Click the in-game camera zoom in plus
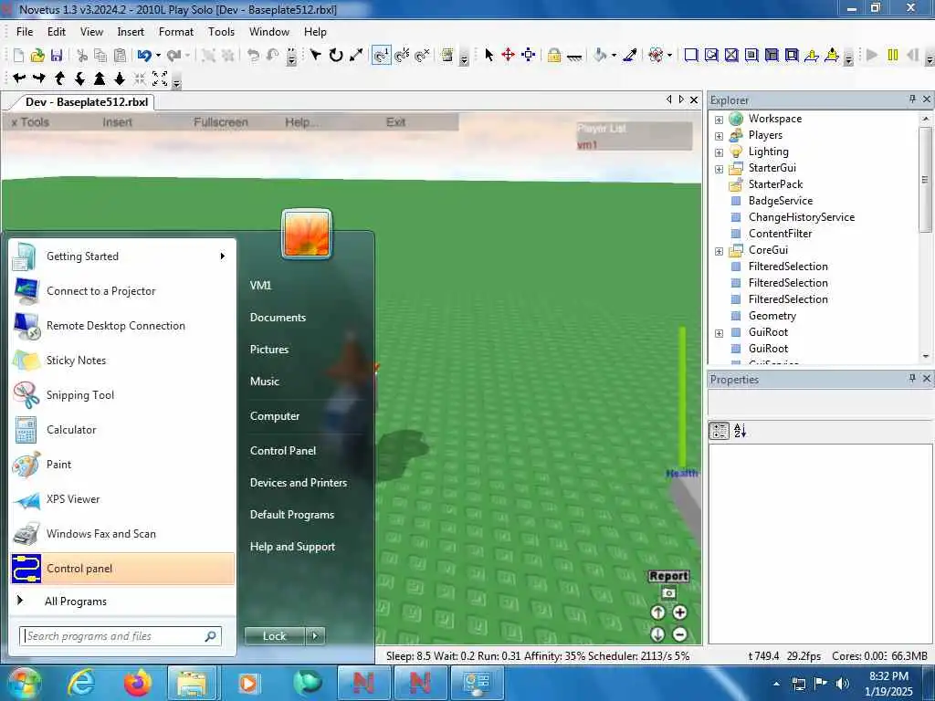 coord(679,612)
